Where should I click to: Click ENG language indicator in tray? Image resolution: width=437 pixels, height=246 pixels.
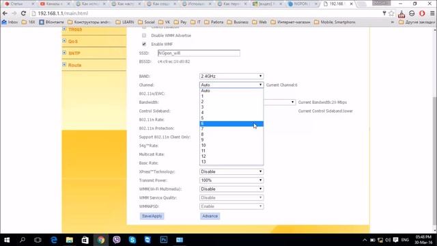tap(405, 240)
